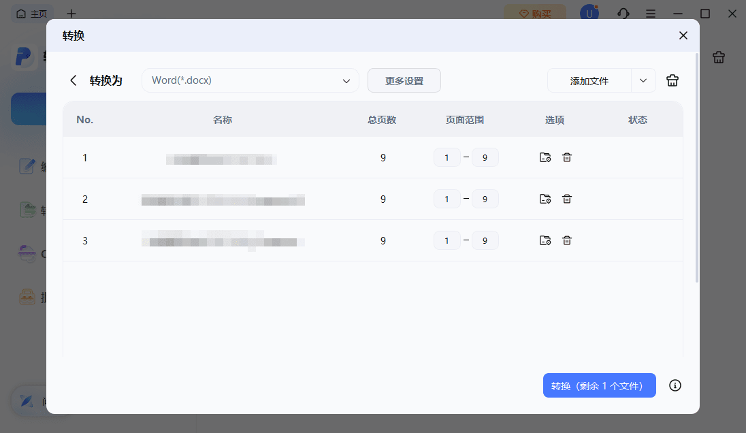This screenshot has width=746, height=433.
Task: Click total pages value in row 1
Action: point(383,157)
